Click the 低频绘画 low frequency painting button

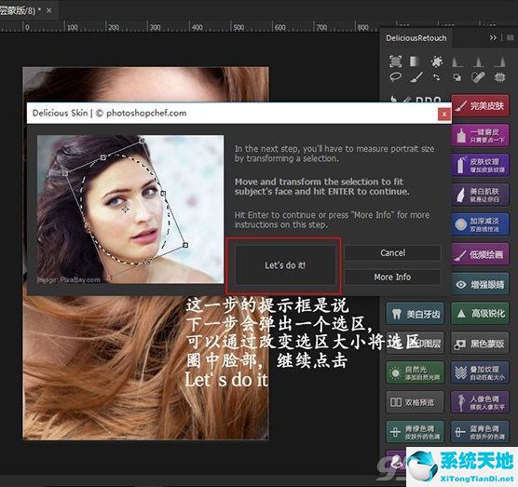(x=480, y=254)
